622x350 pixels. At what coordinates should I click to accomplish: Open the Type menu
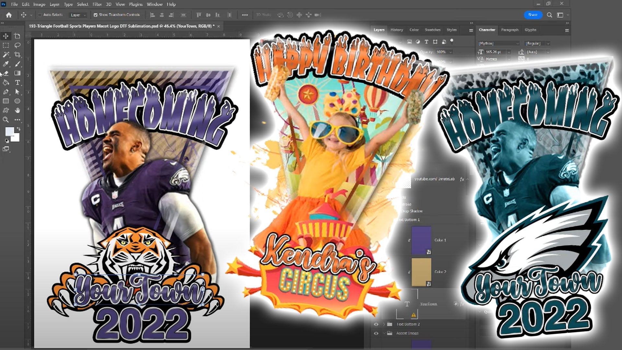pyautogui.click(x=68, y=5)
